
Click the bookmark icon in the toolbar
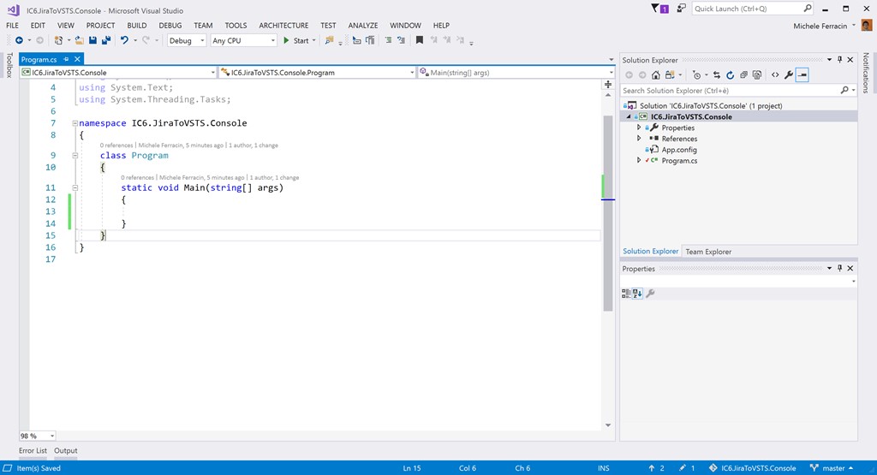[420, 40]
